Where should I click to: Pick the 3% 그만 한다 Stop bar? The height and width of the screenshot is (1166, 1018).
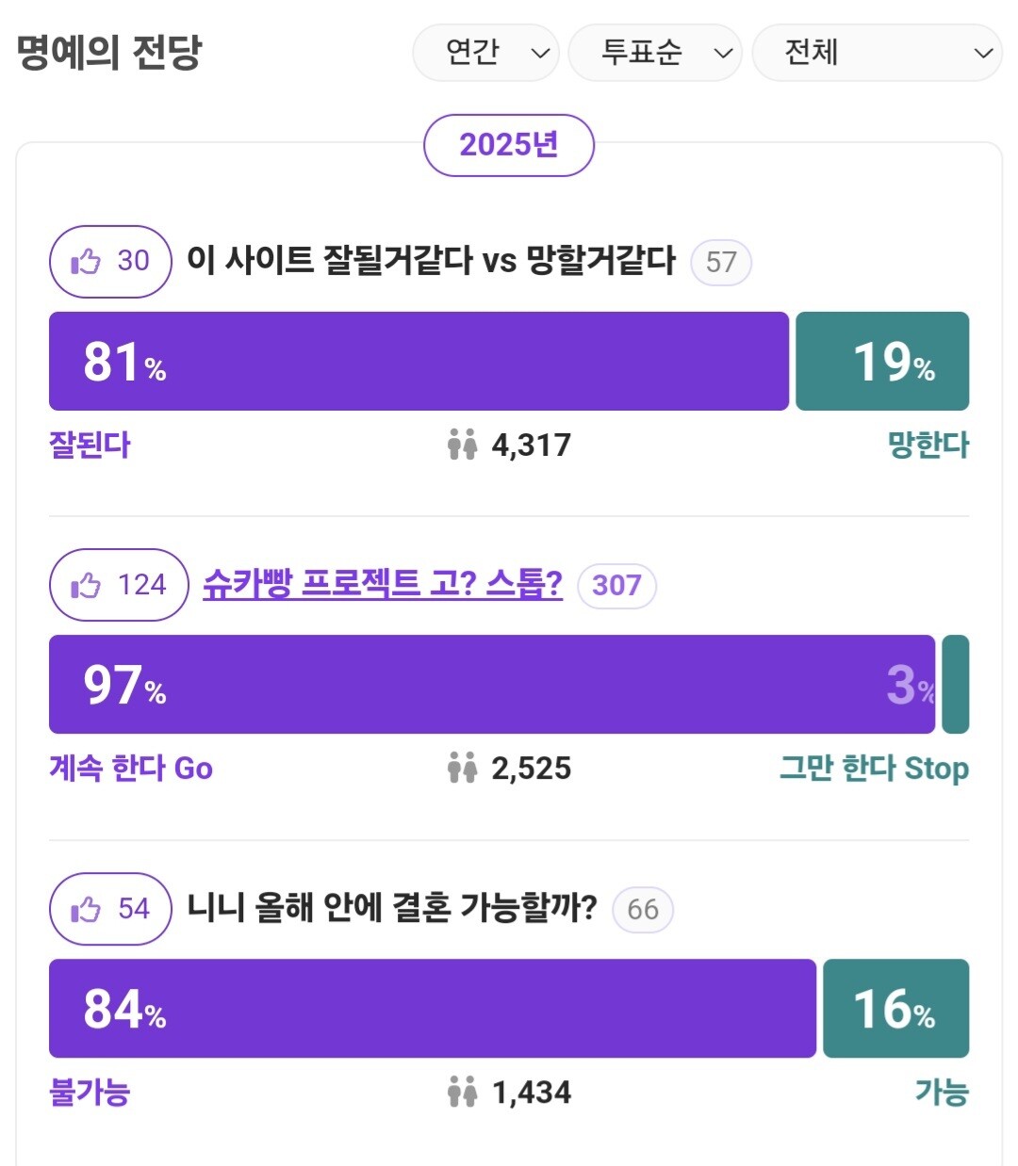pos(955,684)
